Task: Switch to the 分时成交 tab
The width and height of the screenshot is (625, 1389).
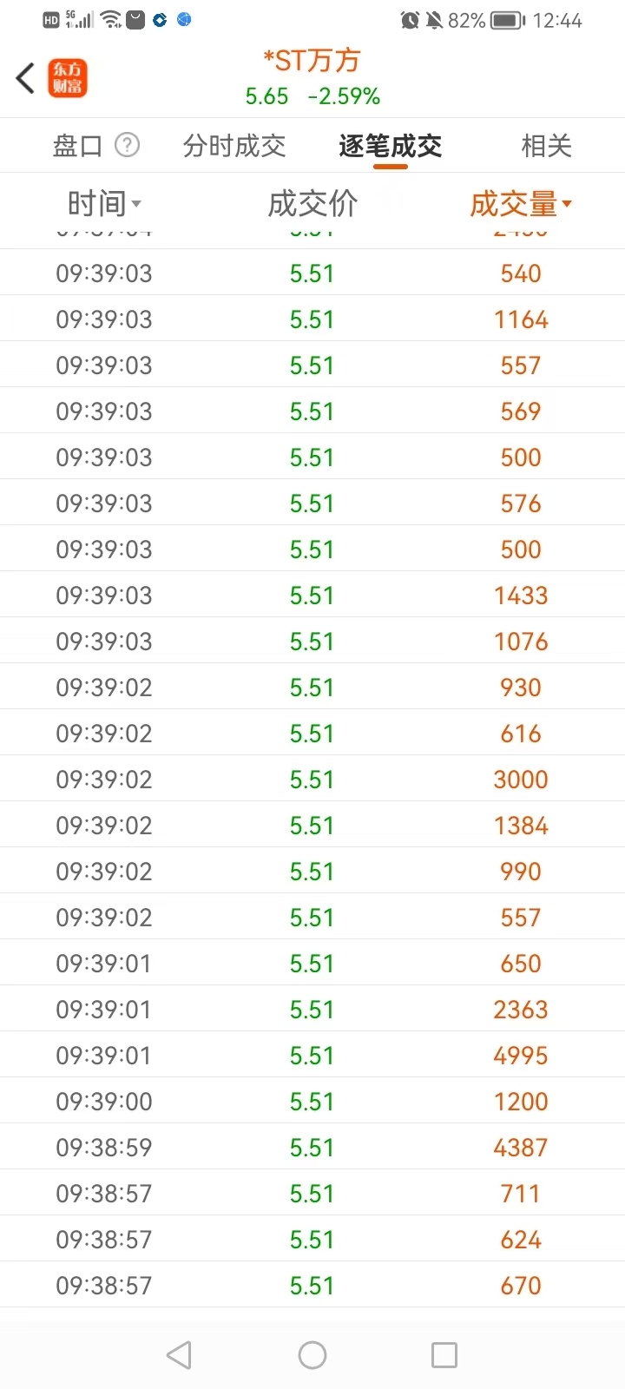Action: click(x=234, y=146)
